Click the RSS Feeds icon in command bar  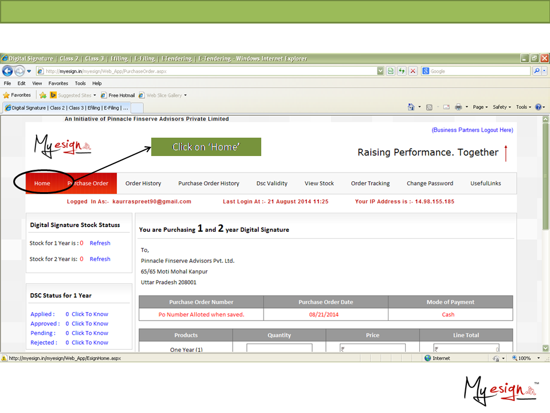pyautogui.click(x=429, y=107)
